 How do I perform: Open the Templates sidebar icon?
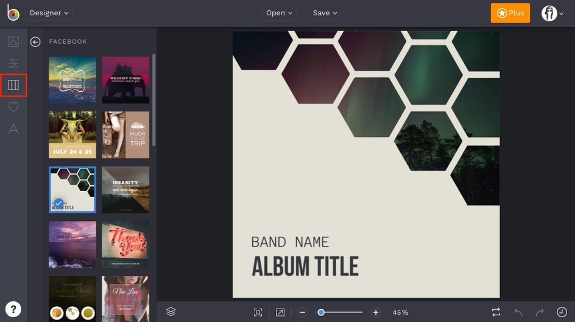coord(13,85)
